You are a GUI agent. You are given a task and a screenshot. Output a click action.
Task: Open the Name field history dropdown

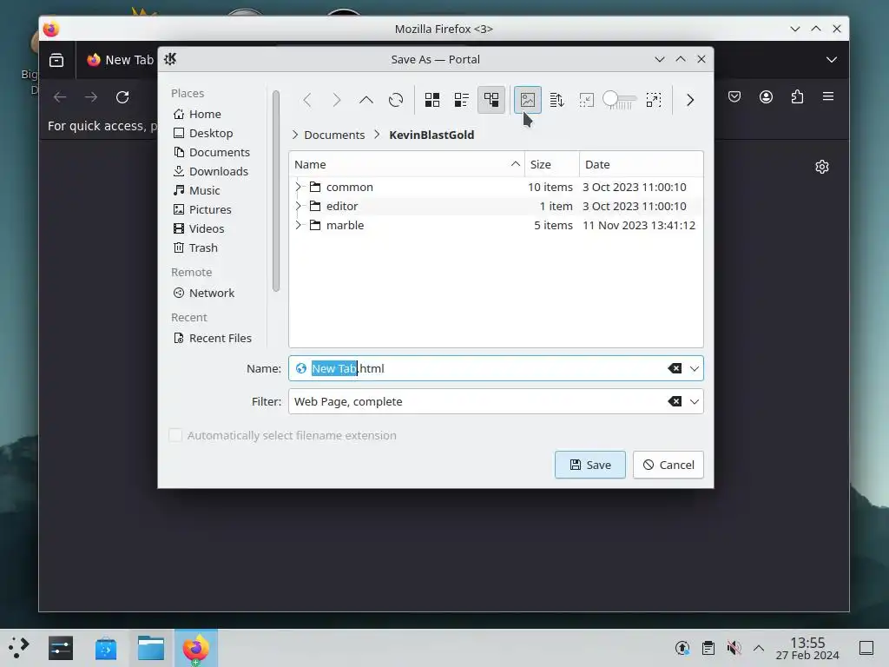click(x=695, y=368)
